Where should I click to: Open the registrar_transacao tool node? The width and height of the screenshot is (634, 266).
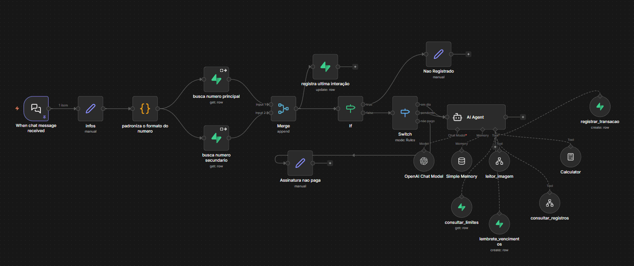pos(600,106)
